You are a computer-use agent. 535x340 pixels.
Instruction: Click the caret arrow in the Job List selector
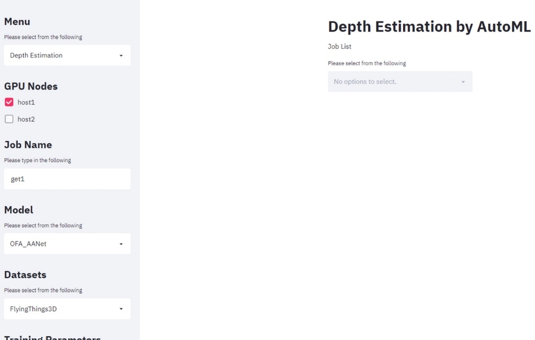pos(463,82)
